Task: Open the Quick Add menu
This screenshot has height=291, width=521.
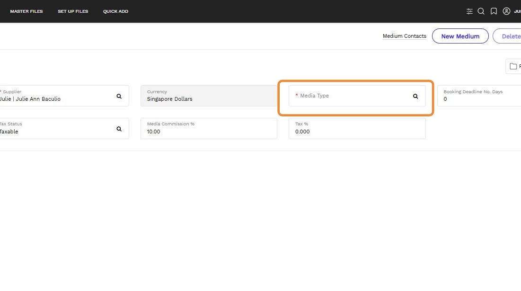Action: click(115, 11)
